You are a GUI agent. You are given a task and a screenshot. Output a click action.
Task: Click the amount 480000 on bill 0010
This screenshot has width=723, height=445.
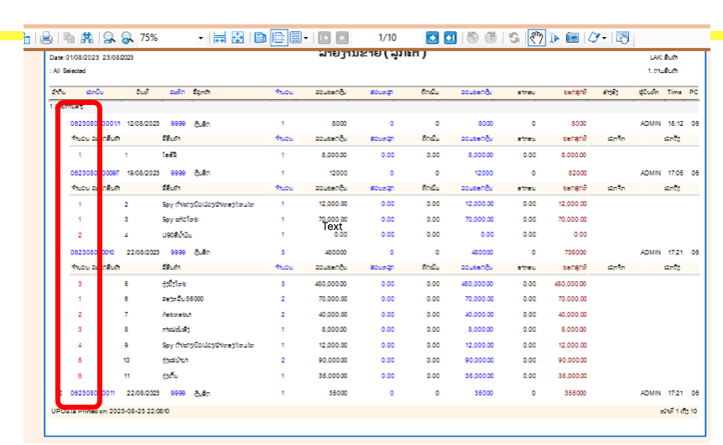coord(336,253)
